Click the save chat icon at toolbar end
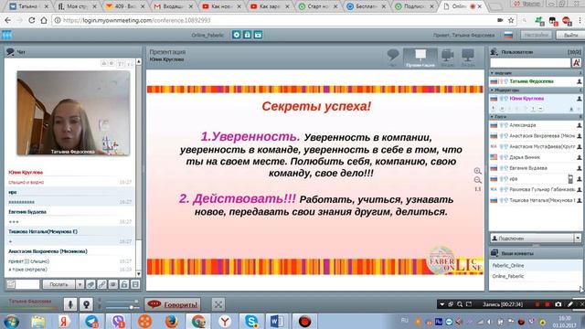This screenshot has height=329, width=585. (135, 284)
